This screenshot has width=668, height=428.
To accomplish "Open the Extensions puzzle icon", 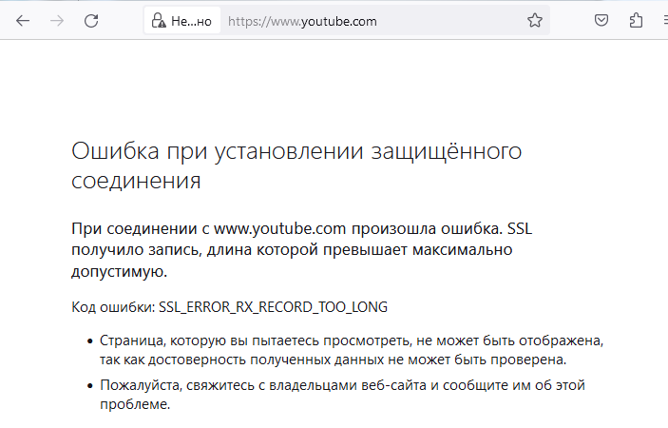I will (x=636, y=21).
